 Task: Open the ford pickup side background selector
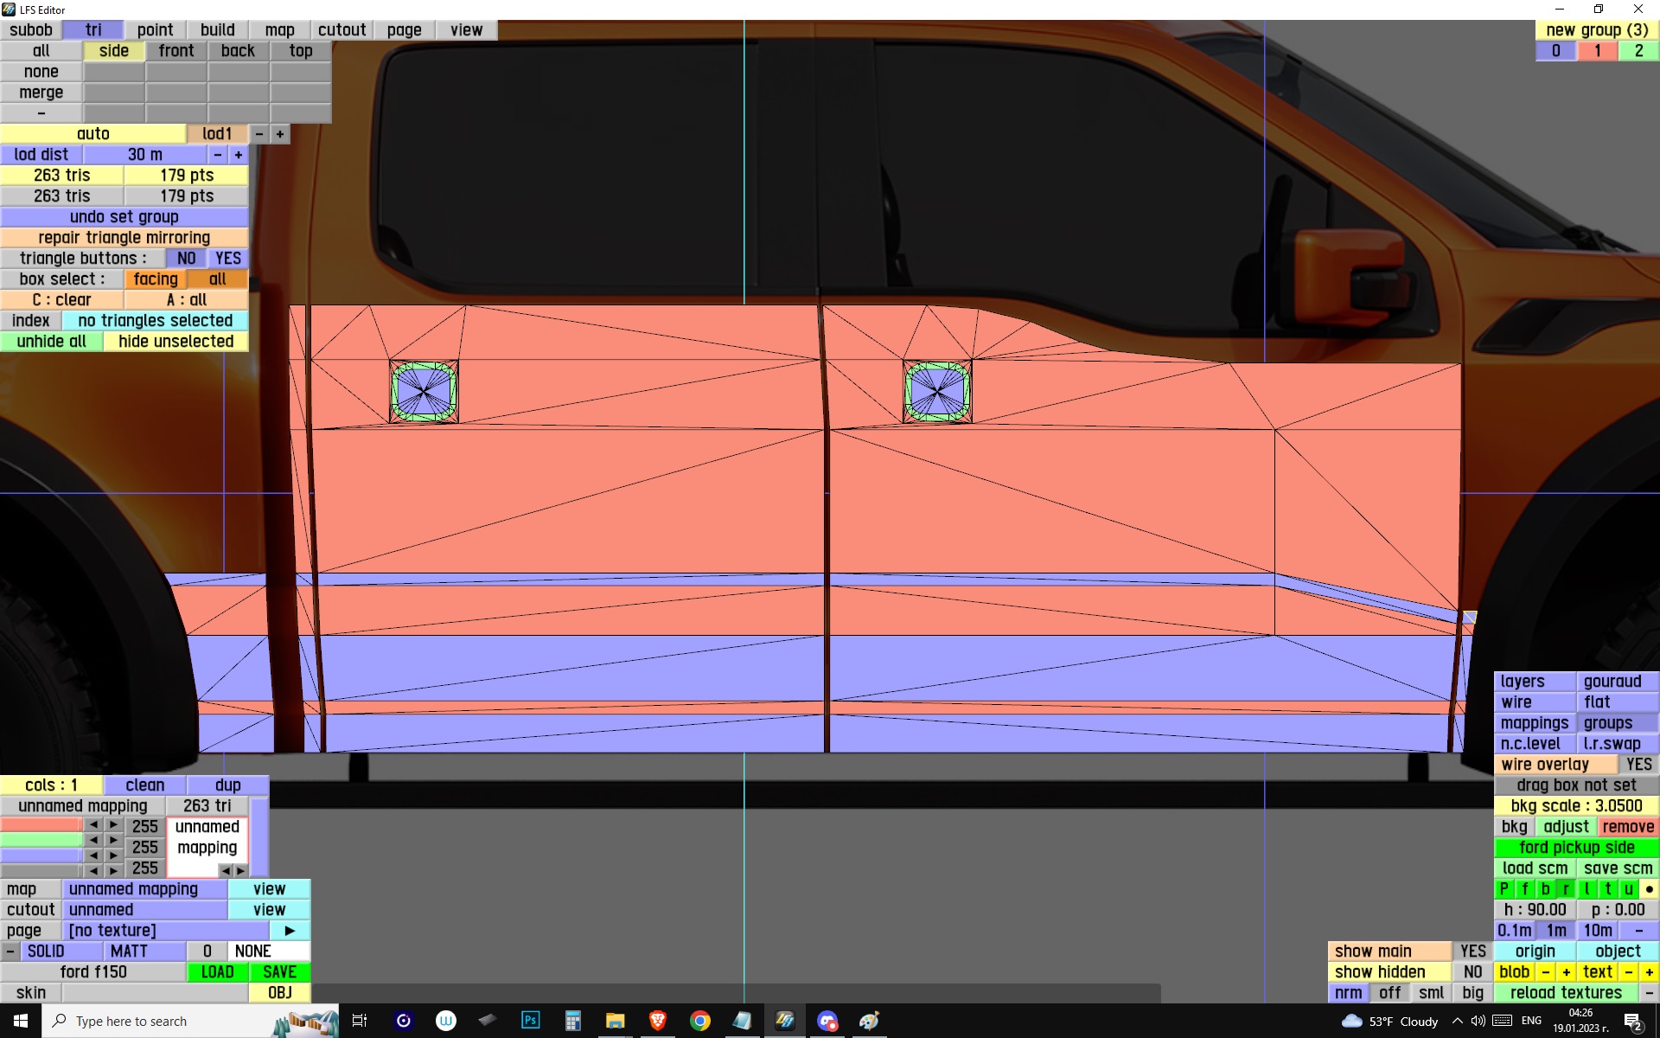[x=1576, y=848]
